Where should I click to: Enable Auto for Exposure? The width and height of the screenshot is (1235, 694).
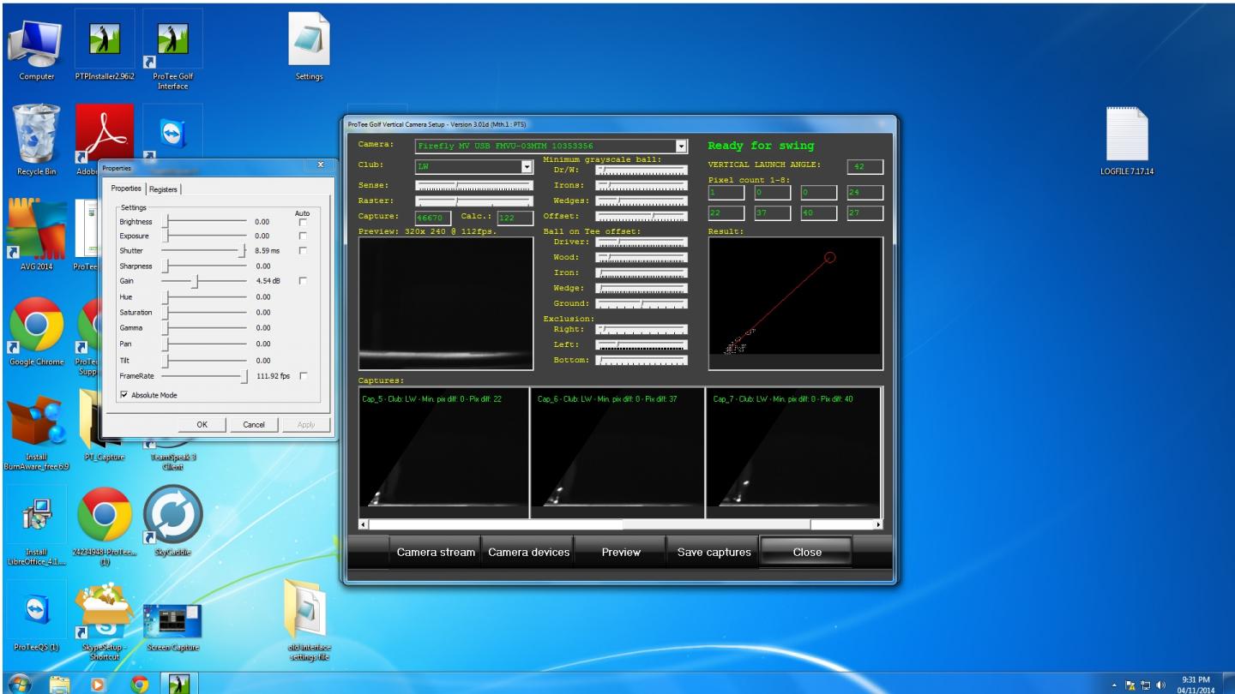302,235
